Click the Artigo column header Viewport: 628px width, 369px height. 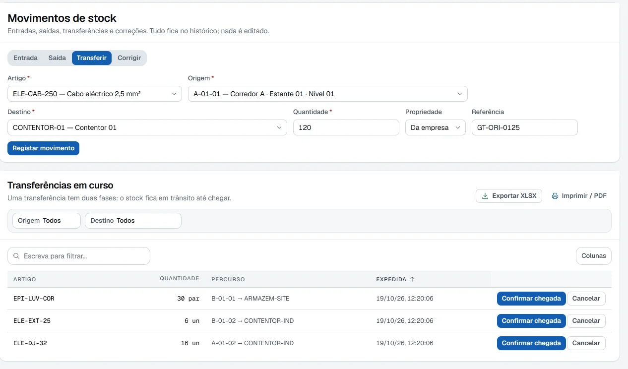point(25,279)
